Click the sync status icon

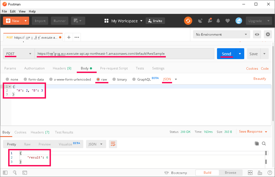coord(188,21)
